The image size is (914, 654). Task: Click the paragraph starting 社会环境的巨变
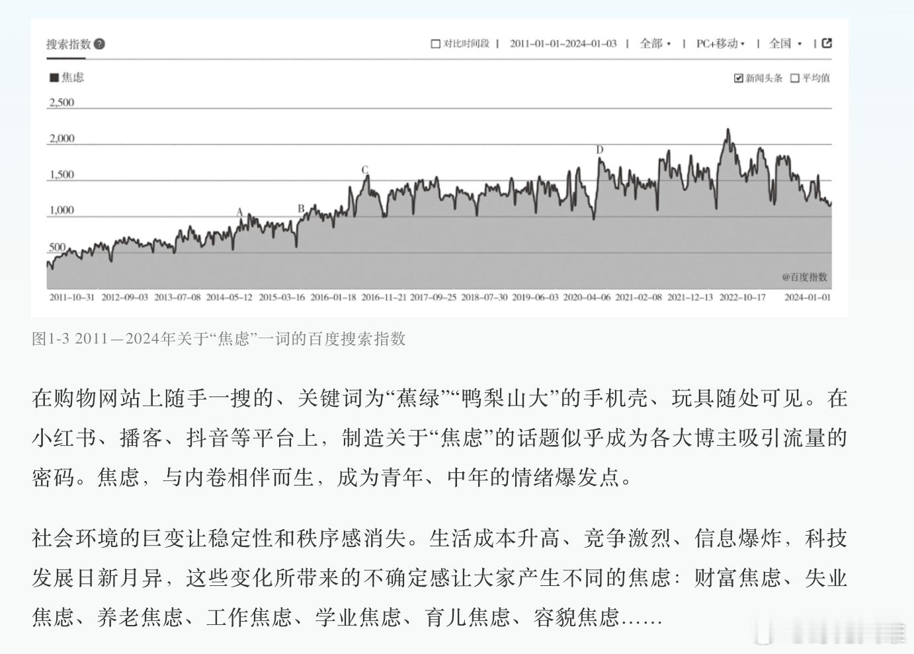click(440, 578)
